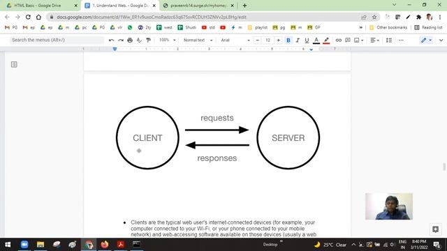Open the Arial font dropdown
The image size is (447, 251).
[235, 40]
